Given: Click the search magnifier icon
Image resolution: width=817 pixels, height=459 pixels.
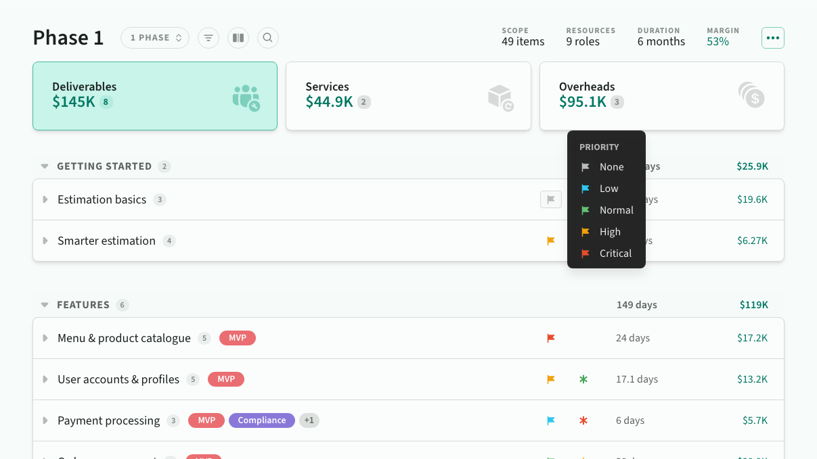Looking at the screenshot, I should coord(268,38).
